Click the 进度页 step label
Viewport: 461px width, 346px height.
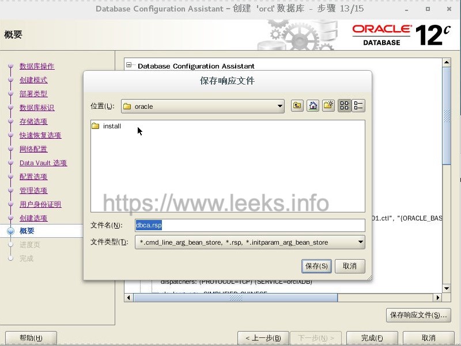click(30, 245)
